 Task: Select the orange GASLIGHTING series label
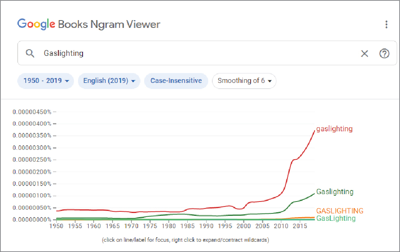340,211
